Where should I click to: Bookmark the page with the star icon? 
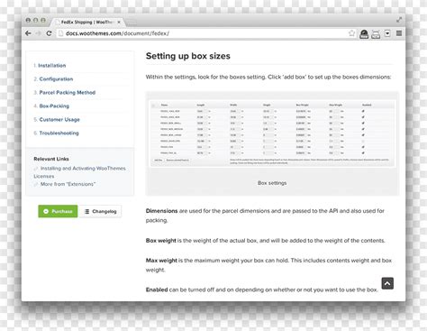[x=351, y=33]
